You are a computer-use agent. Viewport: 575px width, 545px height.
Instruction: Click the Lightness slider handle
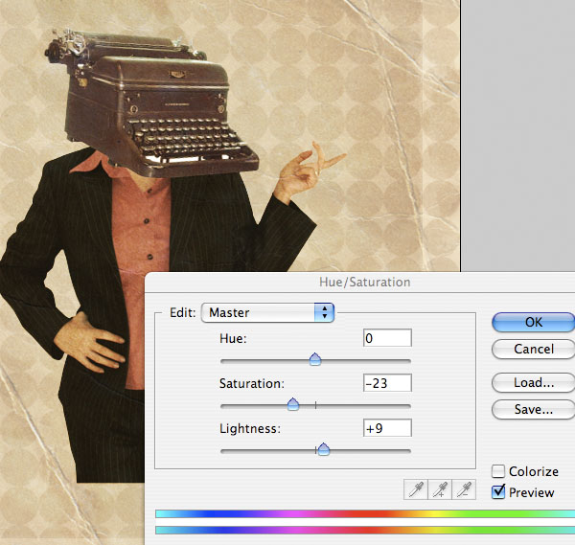324,449
